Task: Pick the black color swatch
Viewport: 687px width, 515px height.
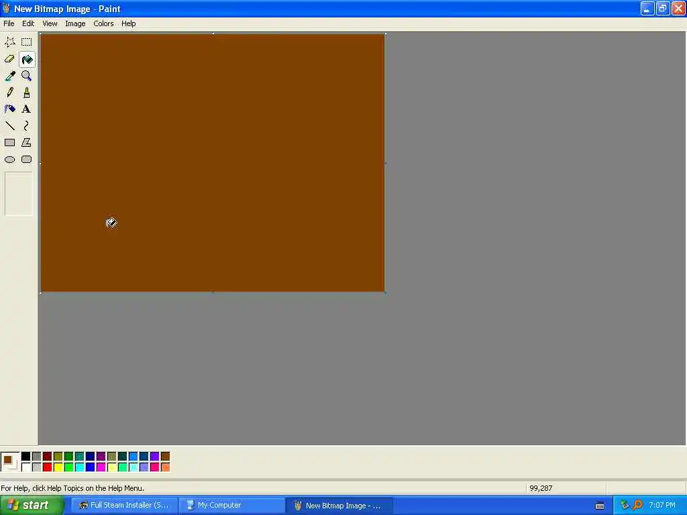Action: [x=26, y=456]
